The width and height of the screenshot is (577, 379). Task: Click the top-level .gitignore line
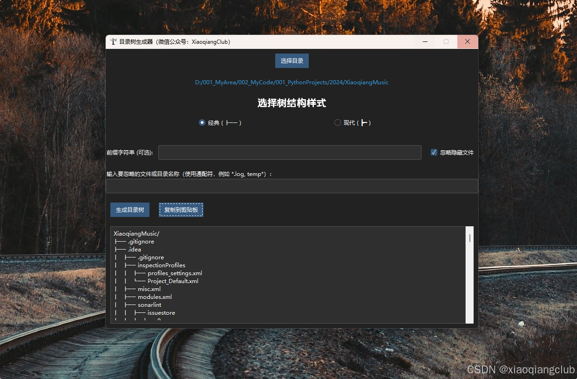click(141, 242)
